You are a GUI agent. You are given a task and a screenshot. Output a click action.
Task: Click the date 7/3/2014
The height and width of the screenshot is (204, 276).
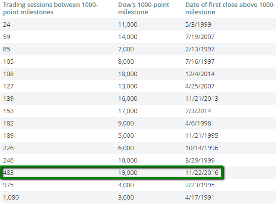(x=198, y=111)
